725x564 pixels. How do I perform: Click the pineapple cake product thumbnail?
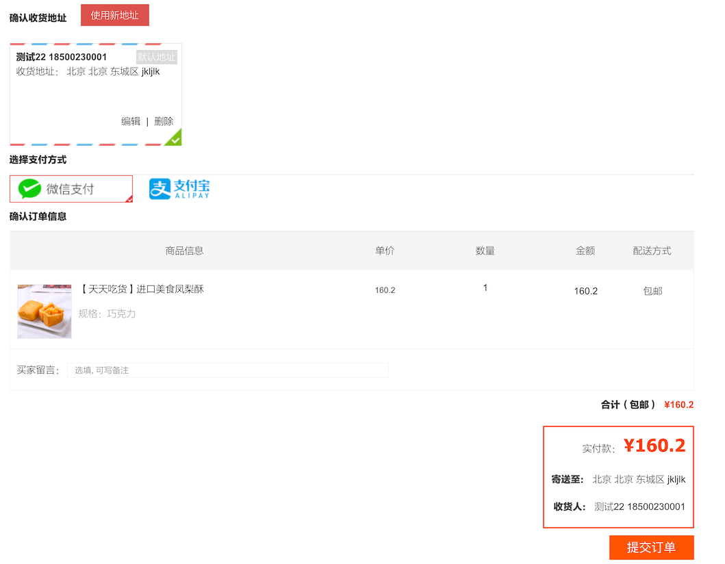pos(44,311)
